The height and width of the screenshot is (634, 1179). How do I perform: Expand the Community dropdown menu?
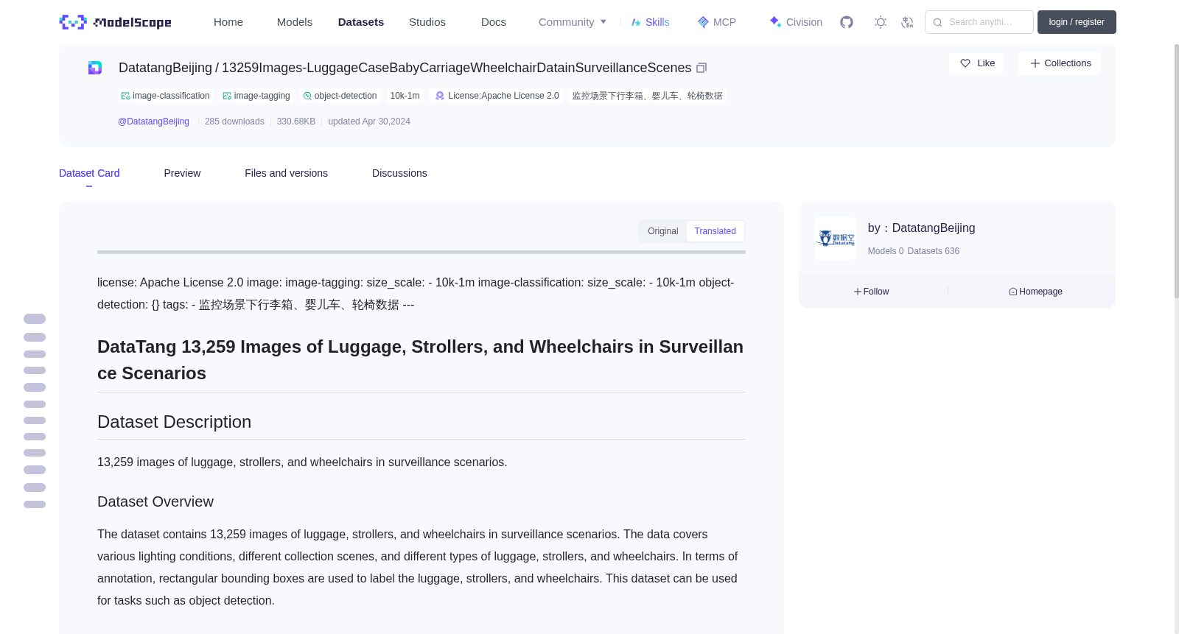point(573,22)
